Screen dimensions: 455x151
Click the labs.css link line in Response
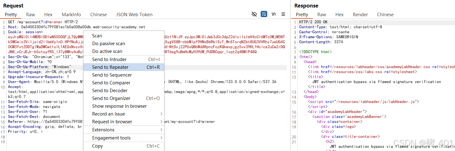pyautogui.click(x=363, y=72)
